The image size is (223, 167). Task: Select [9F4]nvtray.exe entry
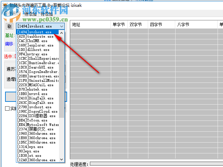38,54
